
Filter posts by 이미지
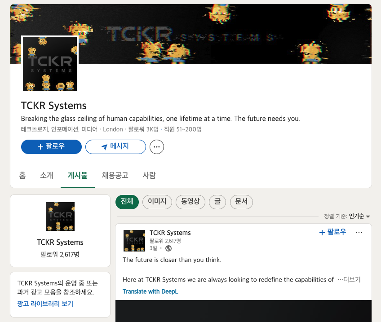point(157,202)
